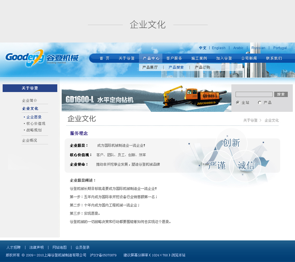Choose 产品展厅 from the submenu
The height and width of the screenshot is (262, 295).
150,68
